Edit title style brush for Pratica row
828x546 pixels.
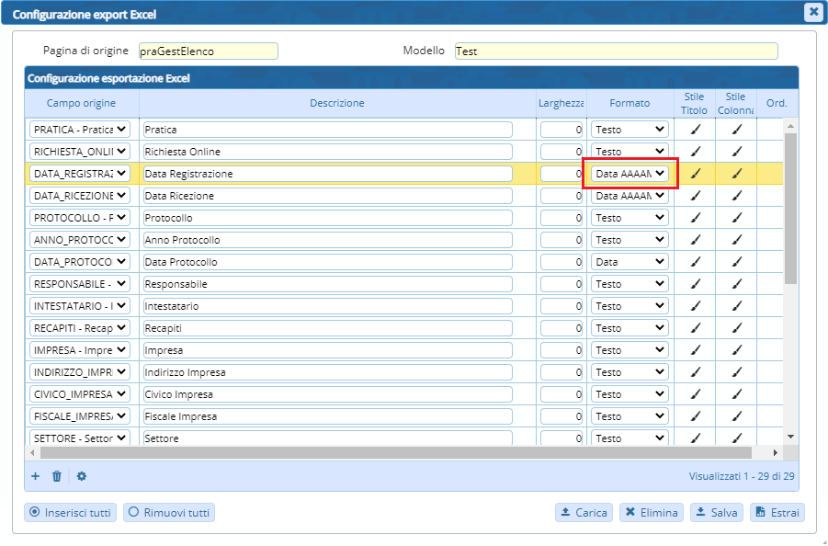[695, 130]
